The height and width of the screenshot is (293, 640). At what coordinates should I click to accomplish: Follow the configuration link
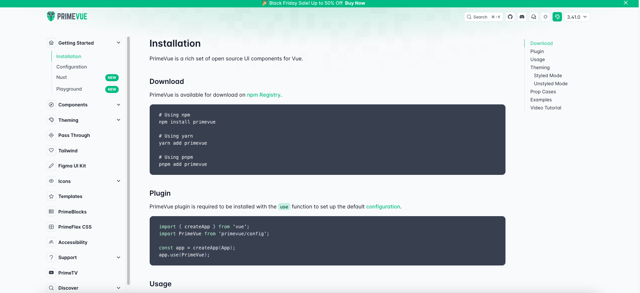click(x=383, y=206)
